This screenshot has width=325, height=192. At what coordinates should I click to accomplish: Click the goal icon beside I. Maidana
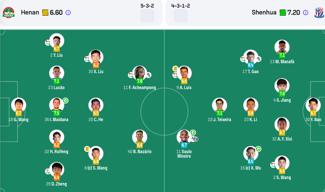(x=65, y=101)
